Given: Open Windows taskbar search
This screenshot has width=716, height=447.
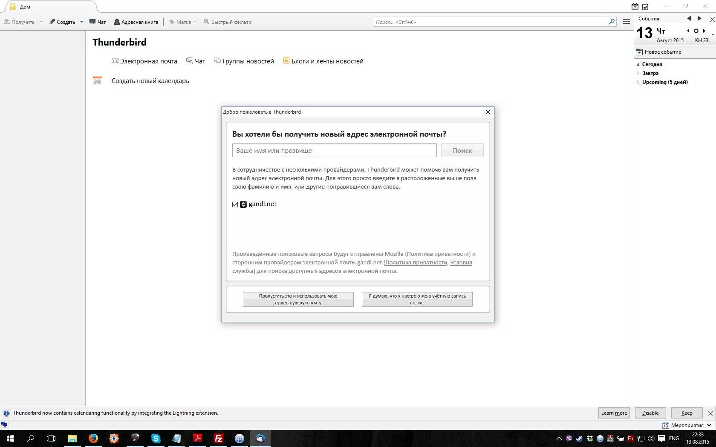Looking at the screenshot, I should coord(31,438).
